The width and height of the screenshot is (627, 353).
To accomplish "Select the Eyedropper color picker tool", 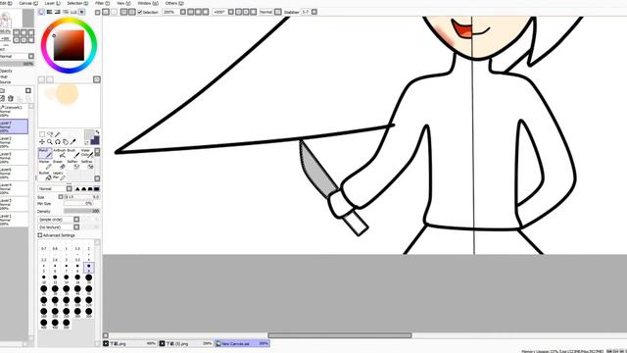I will coord(72,142).
